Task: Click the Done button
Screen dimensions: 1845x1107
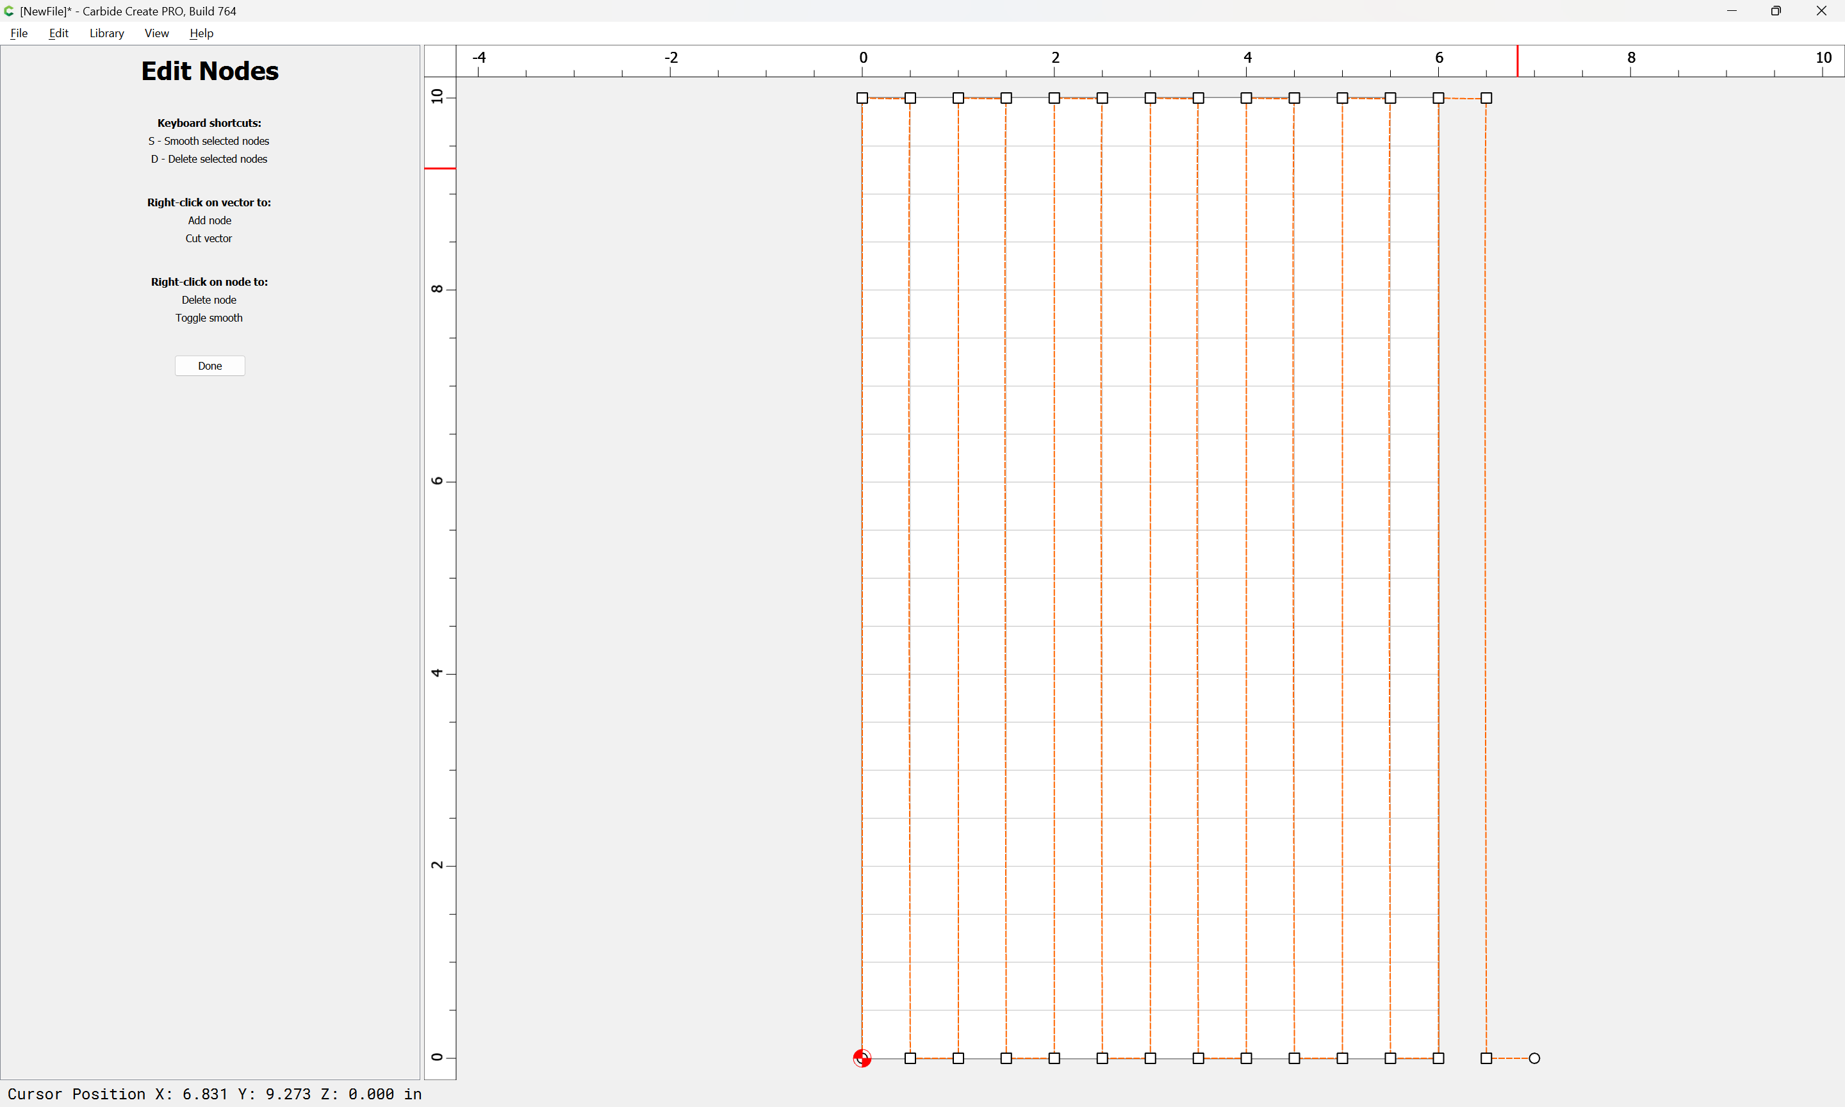Action: pyautogui.click(x=209, y=366)
